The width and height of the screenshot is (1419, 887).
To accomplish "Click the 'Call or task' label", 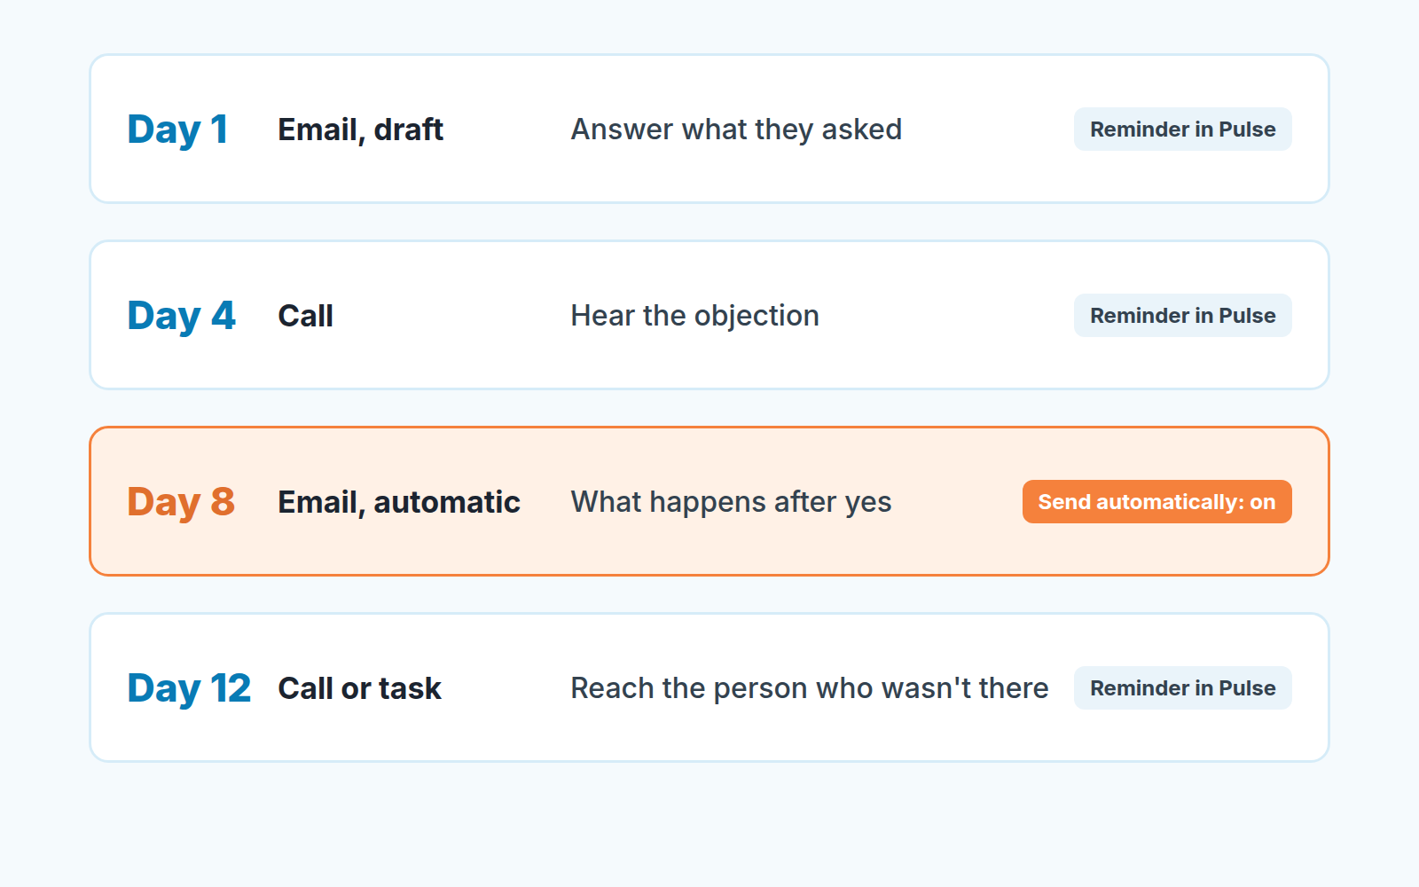I will [359, 688].
